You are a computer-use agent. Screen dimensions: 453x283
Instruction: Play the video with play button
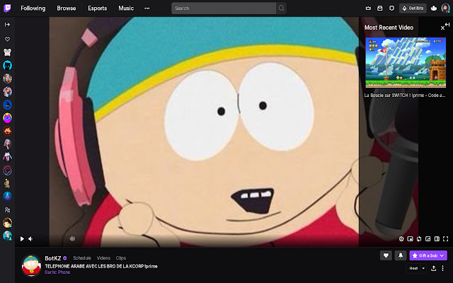click(22, 239)
